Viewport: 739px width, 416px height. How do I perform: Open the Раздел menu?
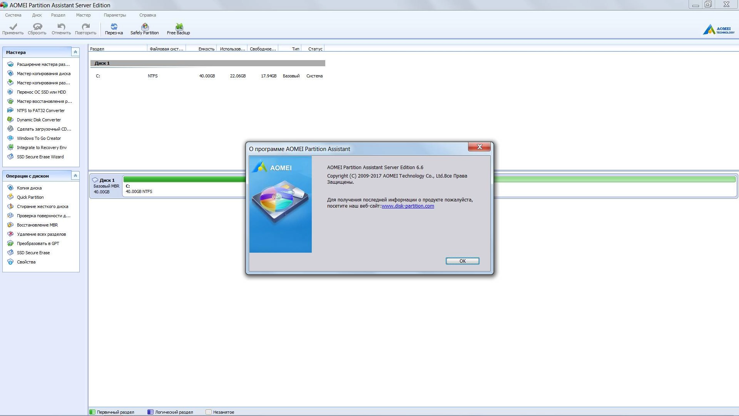coord(58,15)
